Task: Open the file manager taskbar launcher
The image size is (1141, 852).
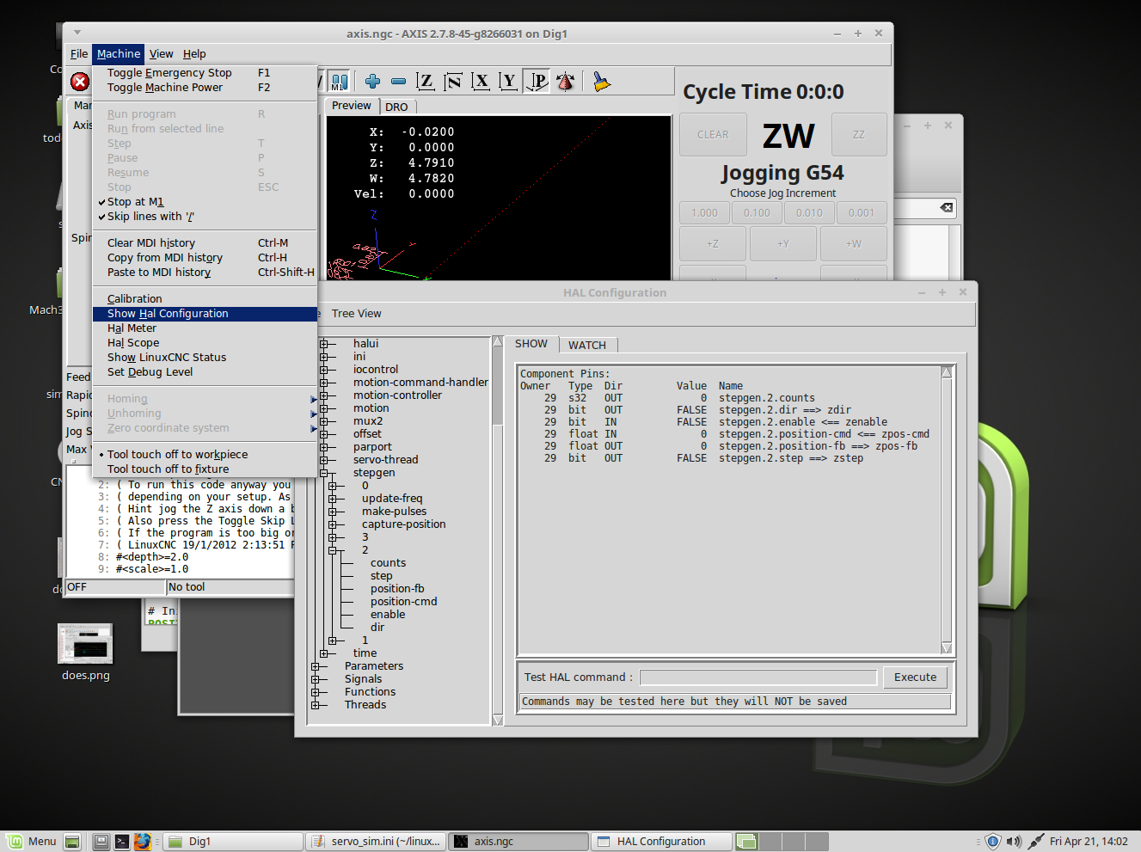Action: point(101,842)
